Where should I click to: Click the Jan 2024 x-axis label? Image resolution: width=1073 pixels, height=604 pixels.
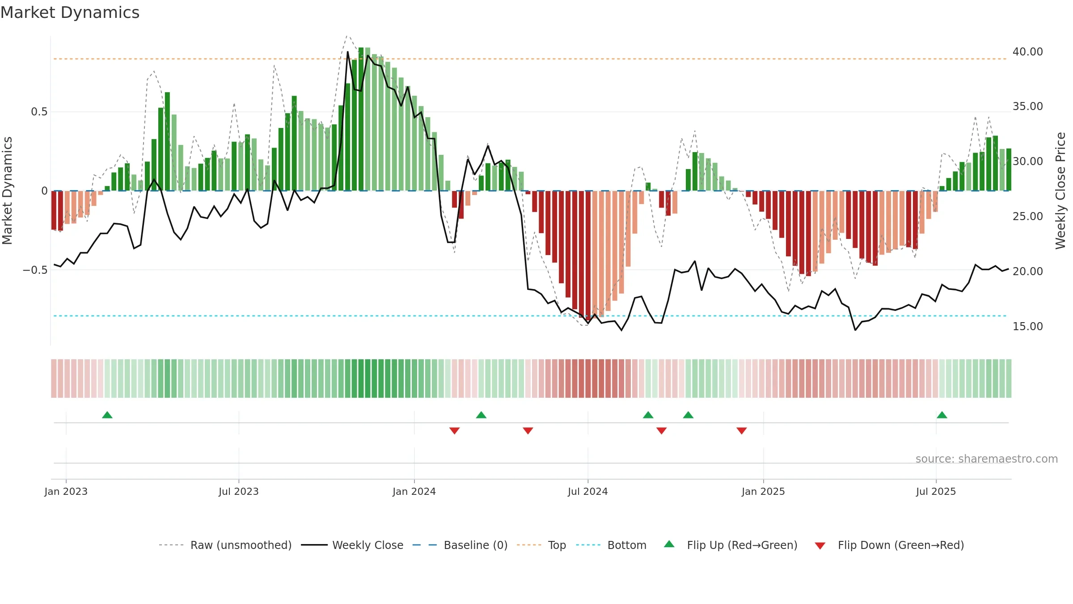tap(414, 491)
